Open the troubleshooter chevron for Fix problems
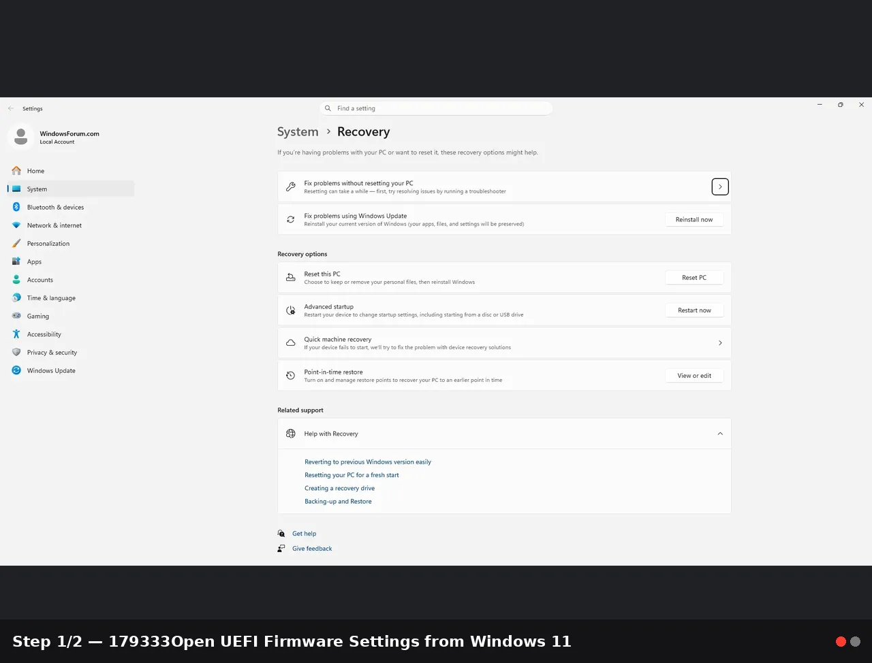 click(720, 187)
